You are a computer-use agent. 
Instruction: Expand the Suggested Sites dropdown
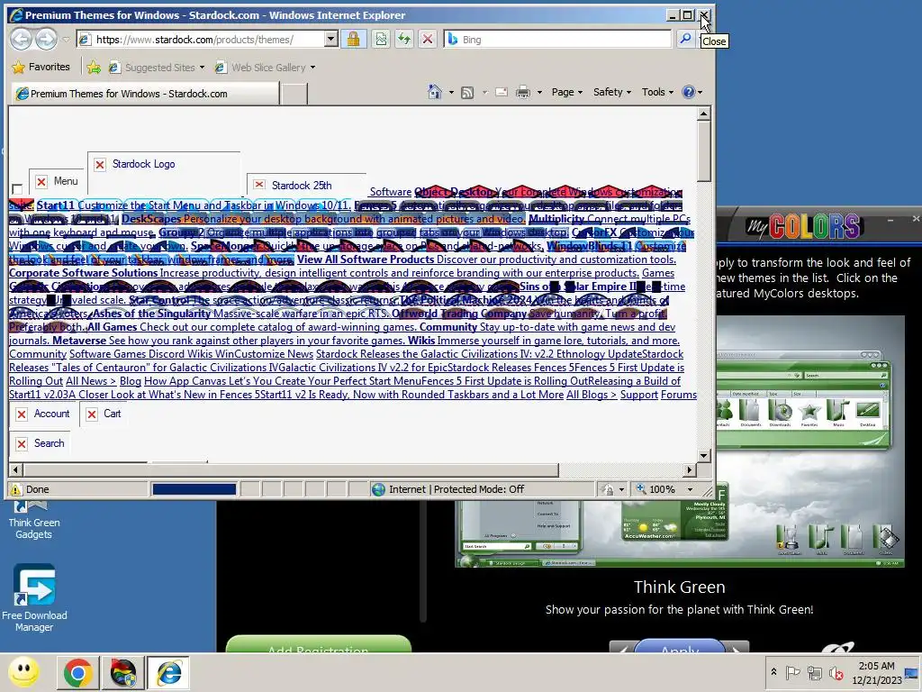[202, 68]
